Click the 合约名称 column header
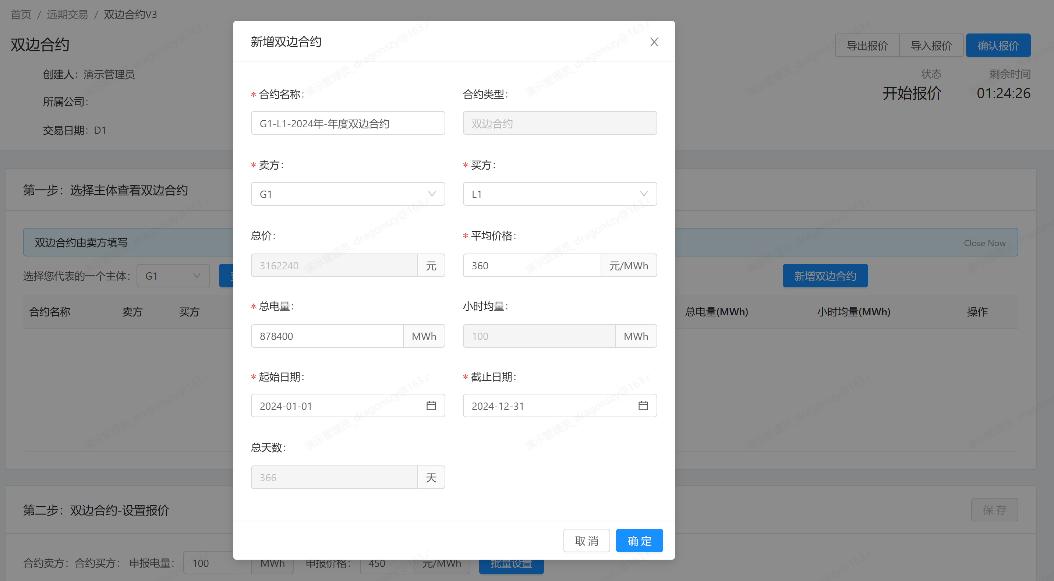The image size is (1054, 581). (x=50, y=312)
